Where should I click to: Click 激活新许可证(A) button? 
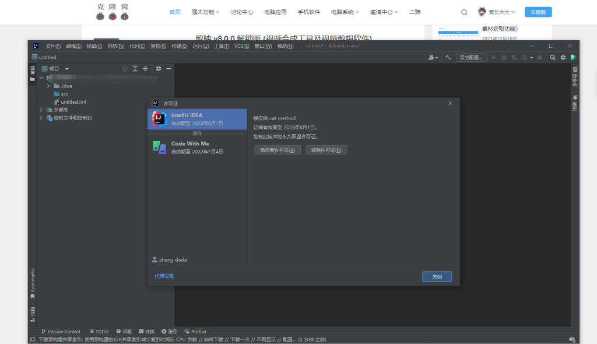point(278,150)
